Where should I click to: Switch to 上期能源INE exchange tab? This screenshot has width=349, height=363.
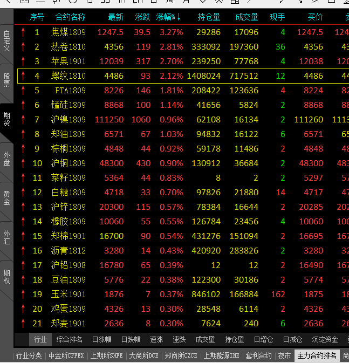click(221, 355)
